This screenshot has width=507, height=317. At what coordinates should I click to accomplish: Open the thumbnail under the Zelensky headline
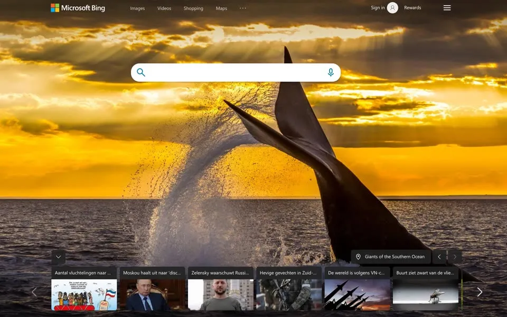coord(221,295)
